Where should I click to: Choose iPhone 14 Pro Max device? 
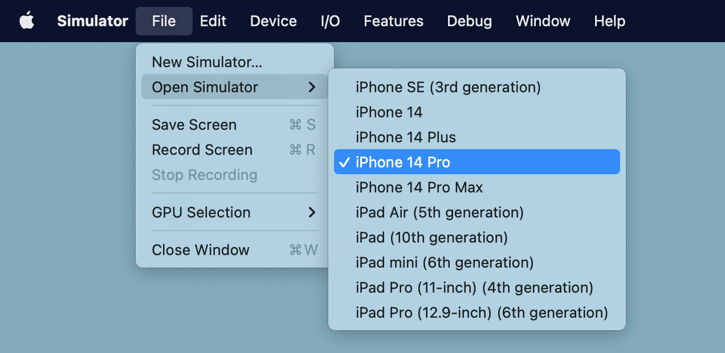point(419,187)
